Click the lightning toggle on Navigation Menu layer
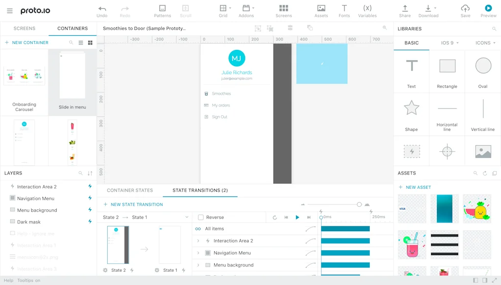The width and height of the screenshot is (501, 285). 90,198
